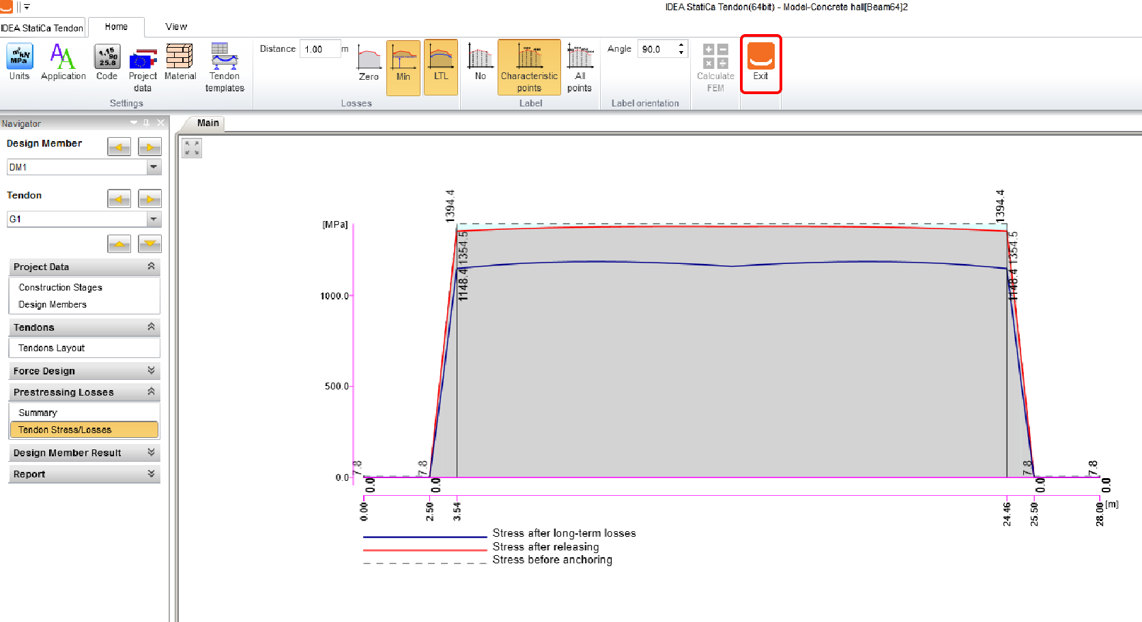The height and width of the screenshot is (622, 1142).
Task: Enable the Zero losses display
Action: [369, 63]
